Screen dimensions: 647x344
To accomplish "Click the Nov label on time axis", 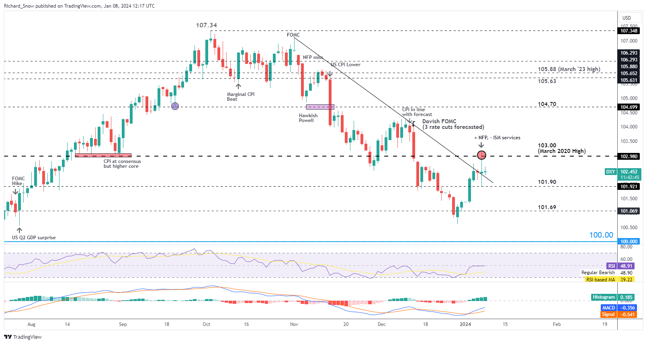I will pyautogui.click(x=294, y=324).
